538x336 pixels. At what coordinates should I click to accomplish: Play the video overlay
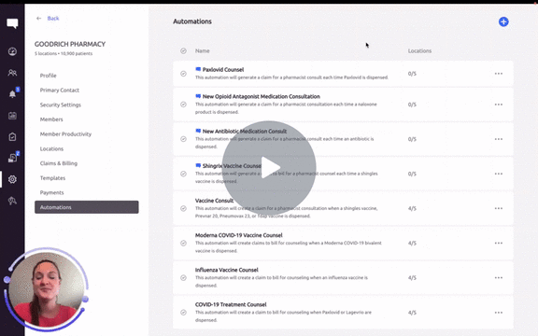click(x=269, y=168)
